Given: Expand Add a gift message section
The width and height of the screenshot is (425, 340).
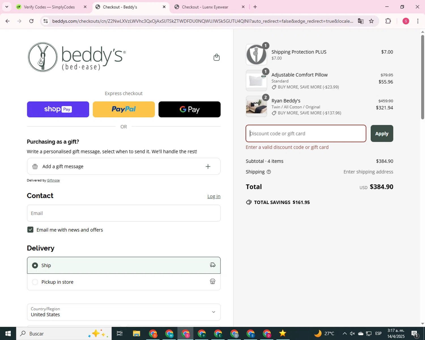Looking at the screenshot, I should (124, 167).
